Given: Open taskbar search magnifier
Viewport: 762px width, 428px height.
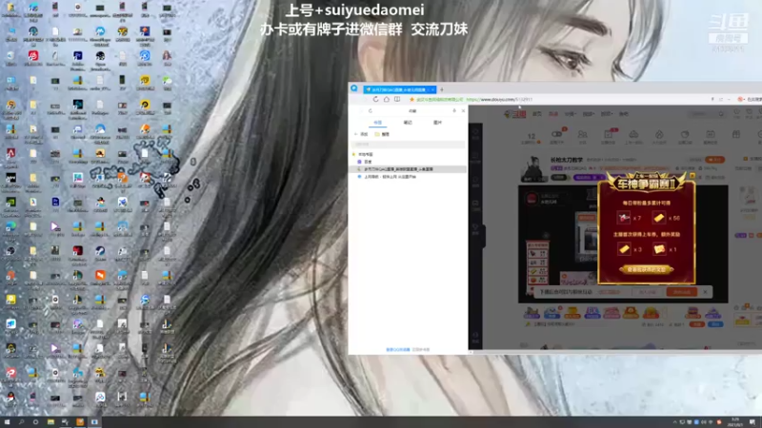Looking at the screenshot, I should [x=21, y=422].
